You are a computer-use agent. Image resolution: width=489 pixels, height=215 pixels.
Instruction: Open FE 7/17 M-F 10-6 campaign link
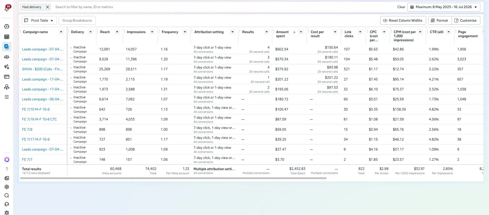[36, 139]
